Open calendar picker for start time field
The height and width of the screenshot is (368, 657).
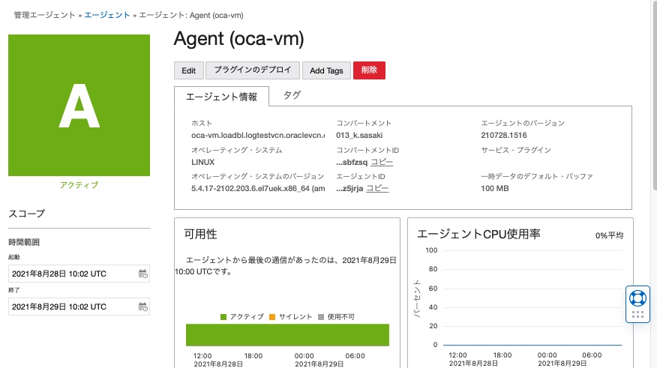click(x=142, y=274)
